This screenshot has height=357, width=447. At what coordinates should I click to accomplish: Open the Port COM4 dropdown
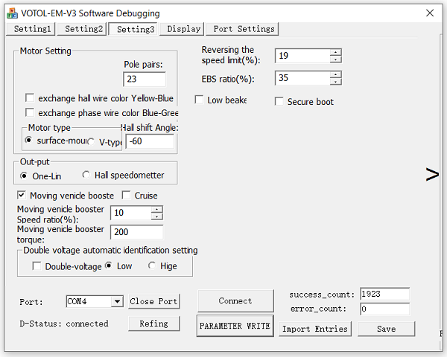117,301
